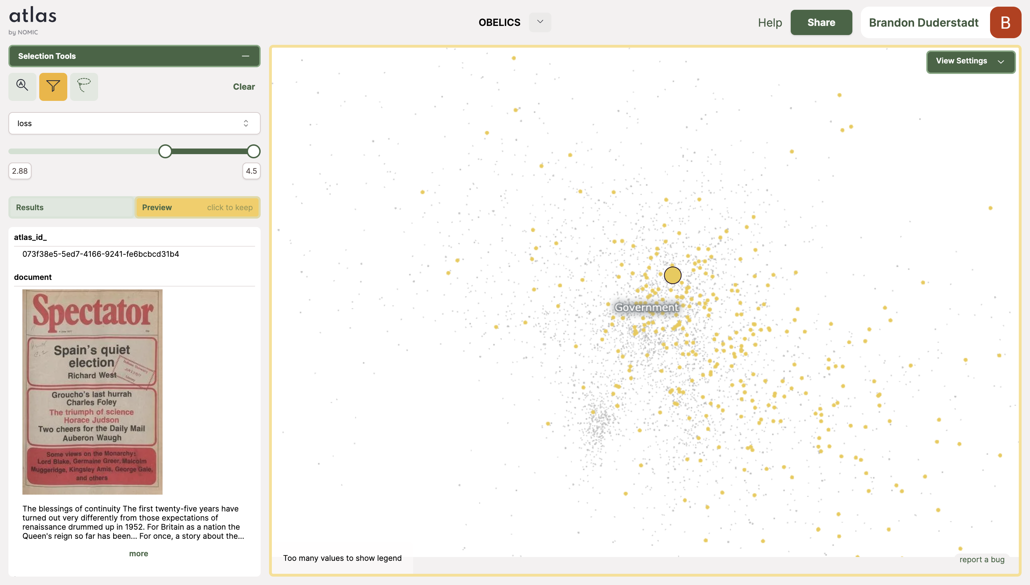Select the lasso selection tool
This screenshot has width=1030, height=585.
[84, 86]
